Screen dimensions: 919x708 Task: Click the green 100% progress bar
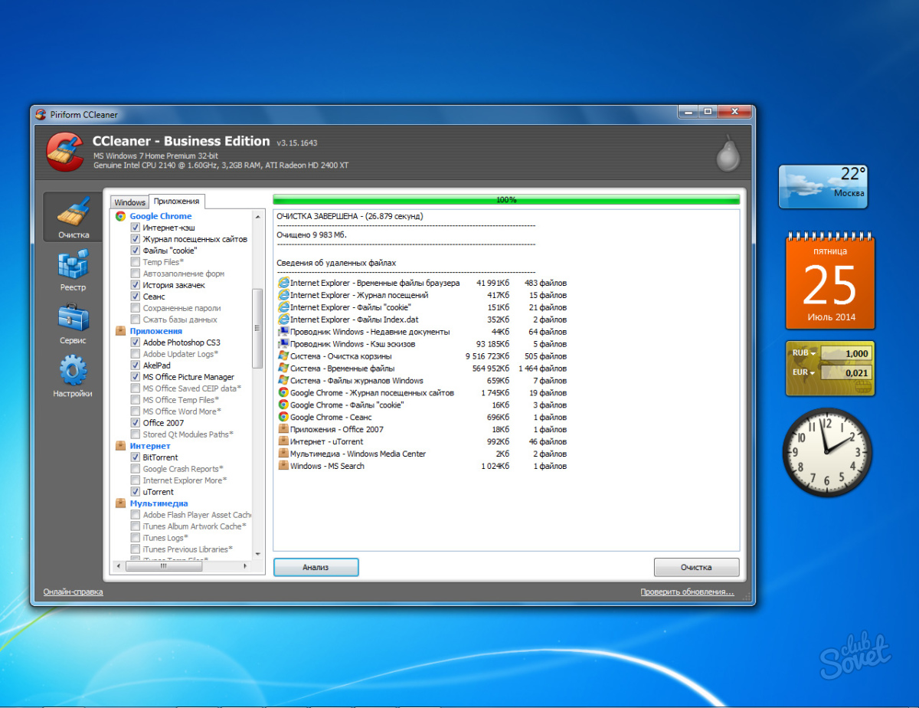506,200
